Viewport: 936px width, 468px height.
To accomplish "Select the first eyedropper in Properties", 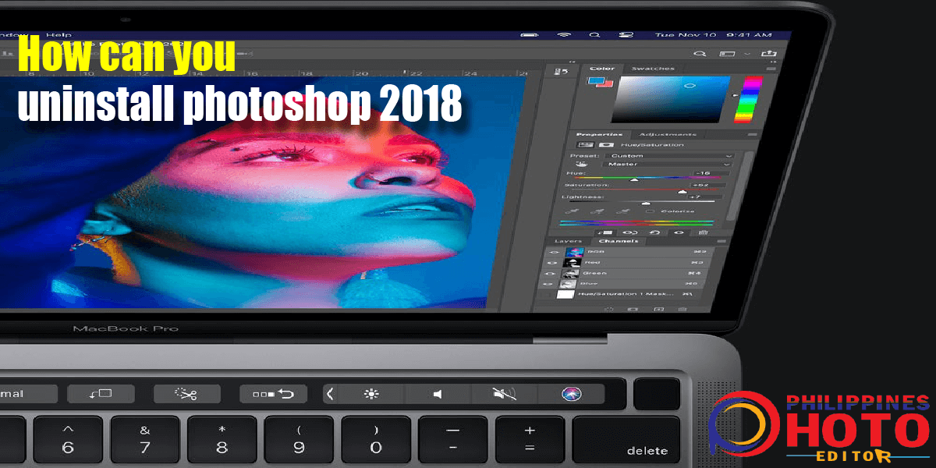I will [x=572, y=211].
